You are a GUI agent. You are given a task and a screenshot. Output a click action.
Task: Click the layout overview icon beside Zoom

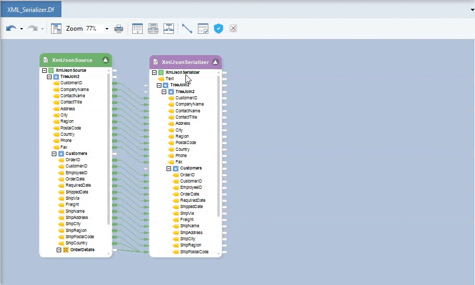click(56, 29)
